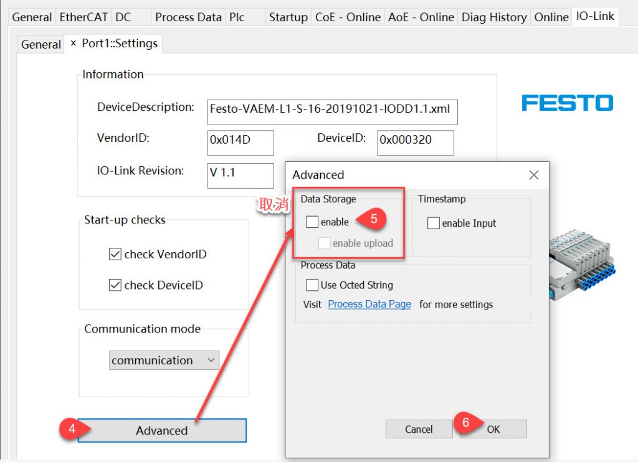Screen dimensions: 638x462
Task: Click the FESTO logo image
Action: (567, 103)
